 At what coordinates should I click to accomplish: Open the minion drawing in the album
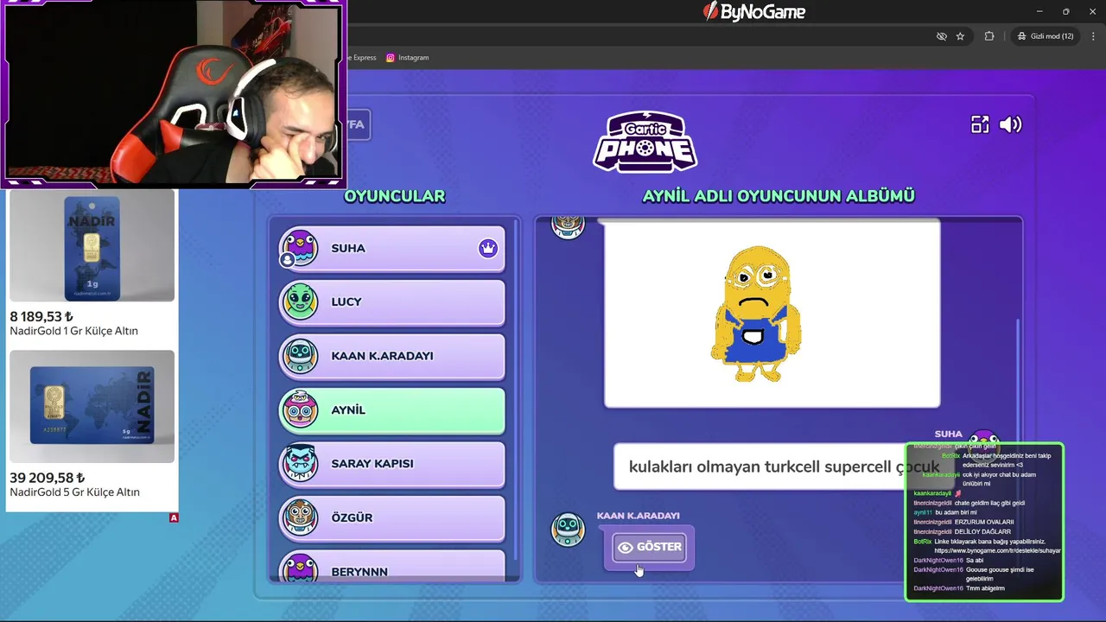point(772,314)
